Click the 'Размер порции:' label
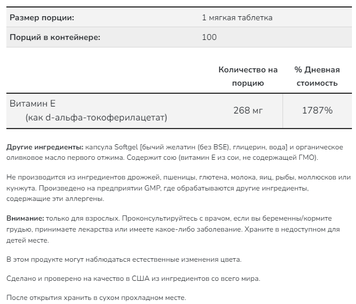356x304 pixels. coord(42,17)
